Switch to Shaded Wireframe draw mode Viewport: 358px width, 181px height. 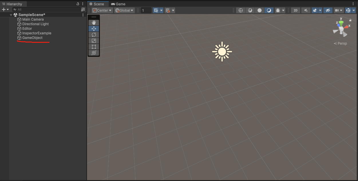point(250,10)
